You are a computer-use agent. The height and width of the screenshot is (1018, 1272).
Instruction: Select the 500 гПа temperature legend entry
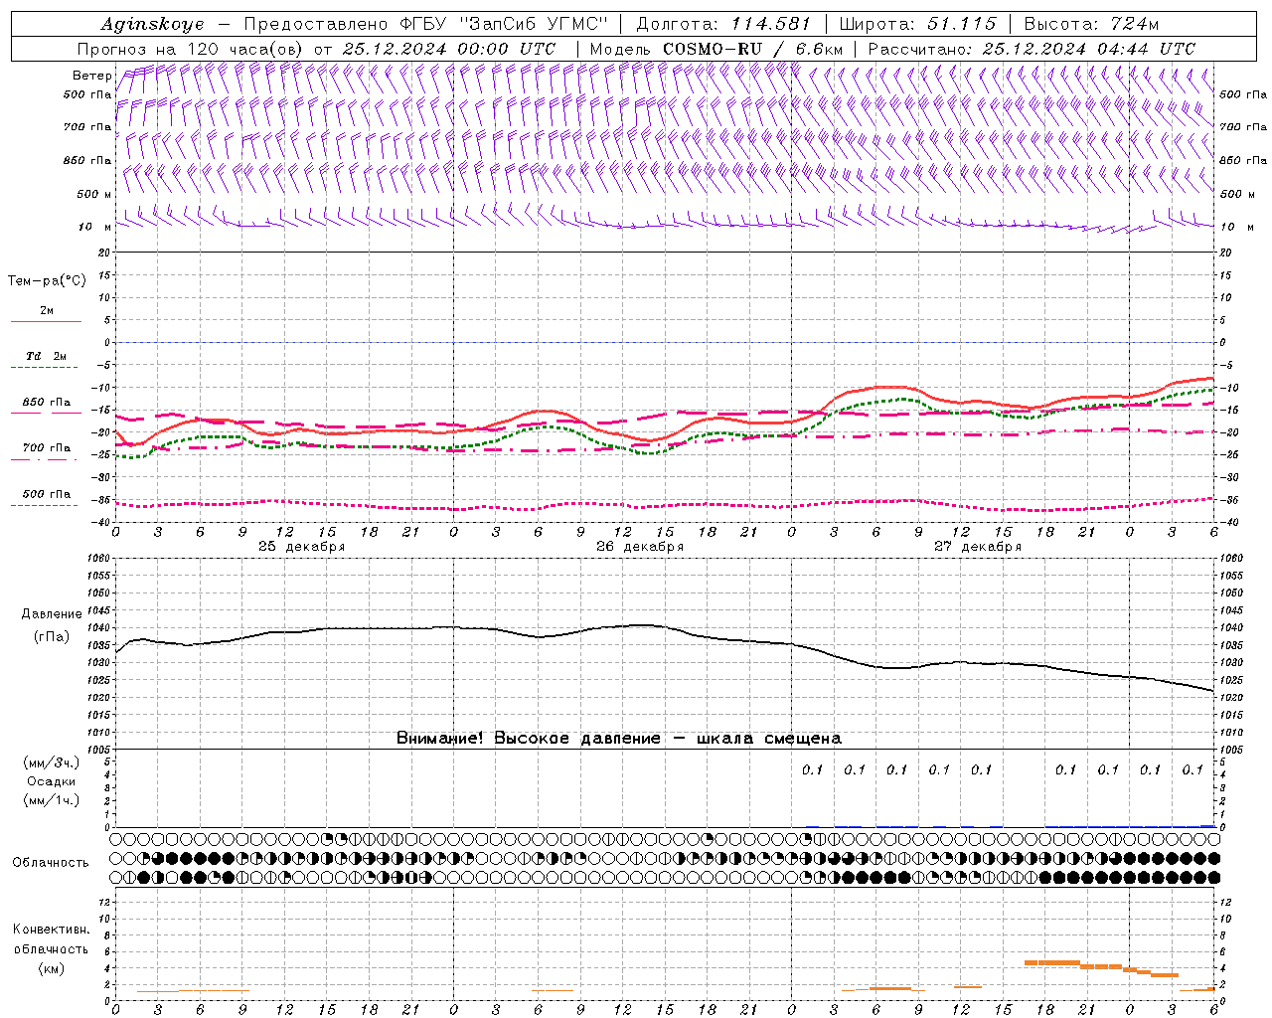[x=46, y=498]
